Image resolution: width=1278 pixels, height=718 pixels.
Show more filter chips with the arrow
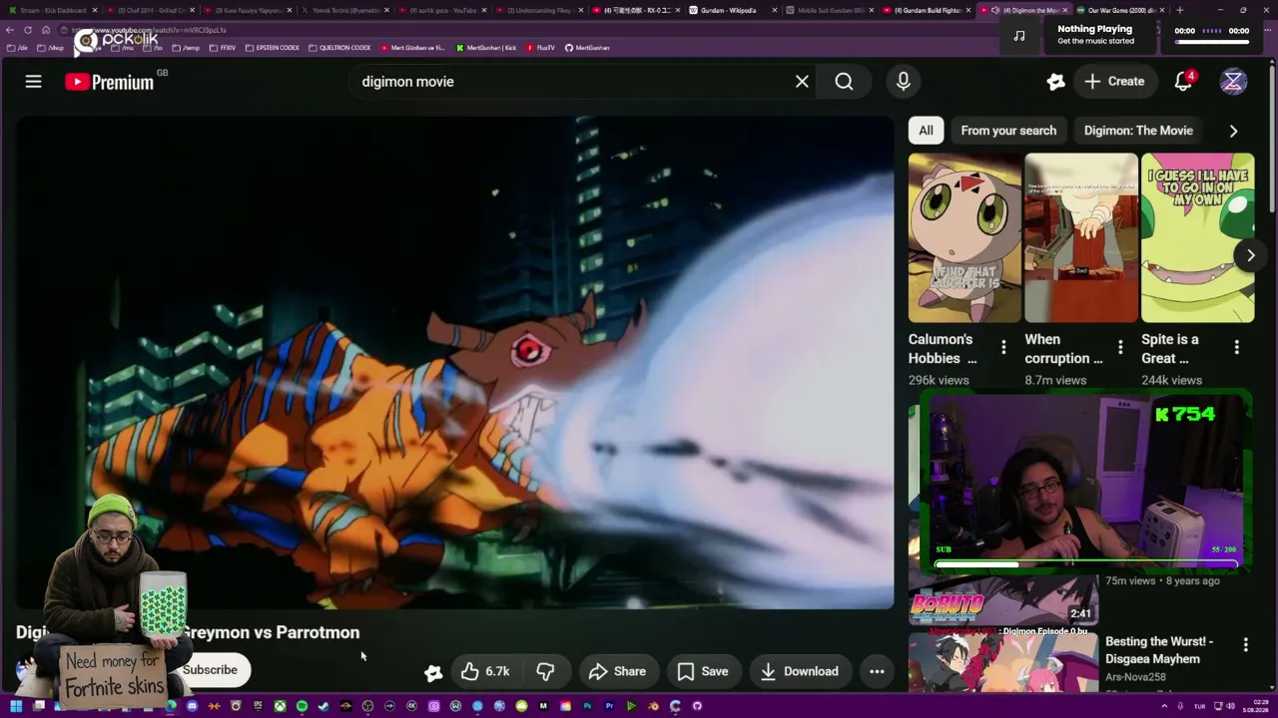[x=1233, y=131]
